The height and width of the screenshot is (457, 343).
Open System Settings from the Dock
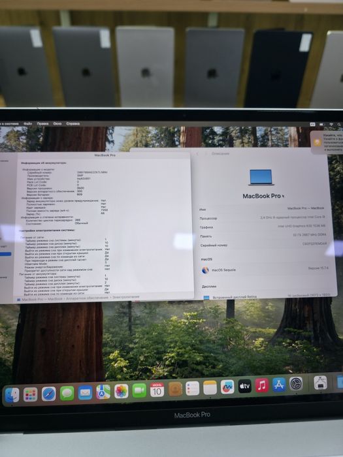coord(296,384)
